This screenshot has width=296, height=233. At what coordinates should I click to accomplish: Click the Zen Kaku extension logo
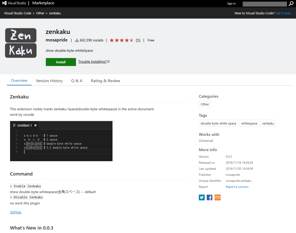tap(21, 43)
